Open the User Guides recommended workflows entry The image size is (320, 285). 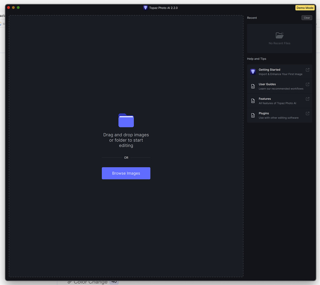point(280,86)
